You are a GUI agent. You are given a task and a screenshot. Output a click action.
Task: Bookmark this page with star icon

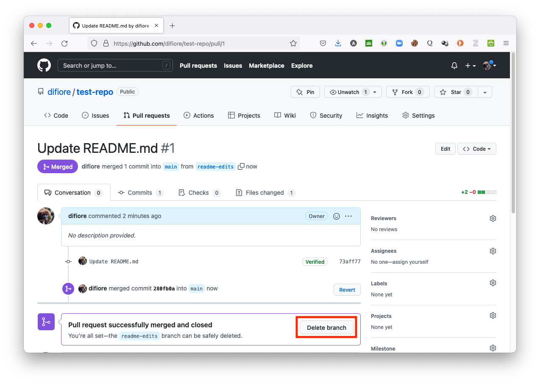(x=293, y=43)
